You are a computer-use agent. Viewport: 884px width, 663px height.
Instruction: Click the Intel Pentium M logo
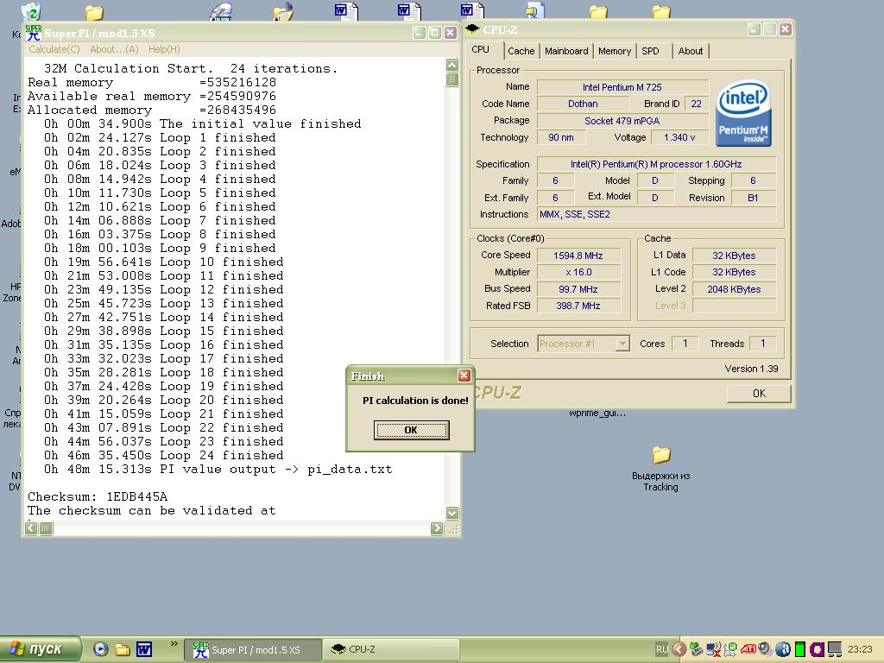click(743, 115)
